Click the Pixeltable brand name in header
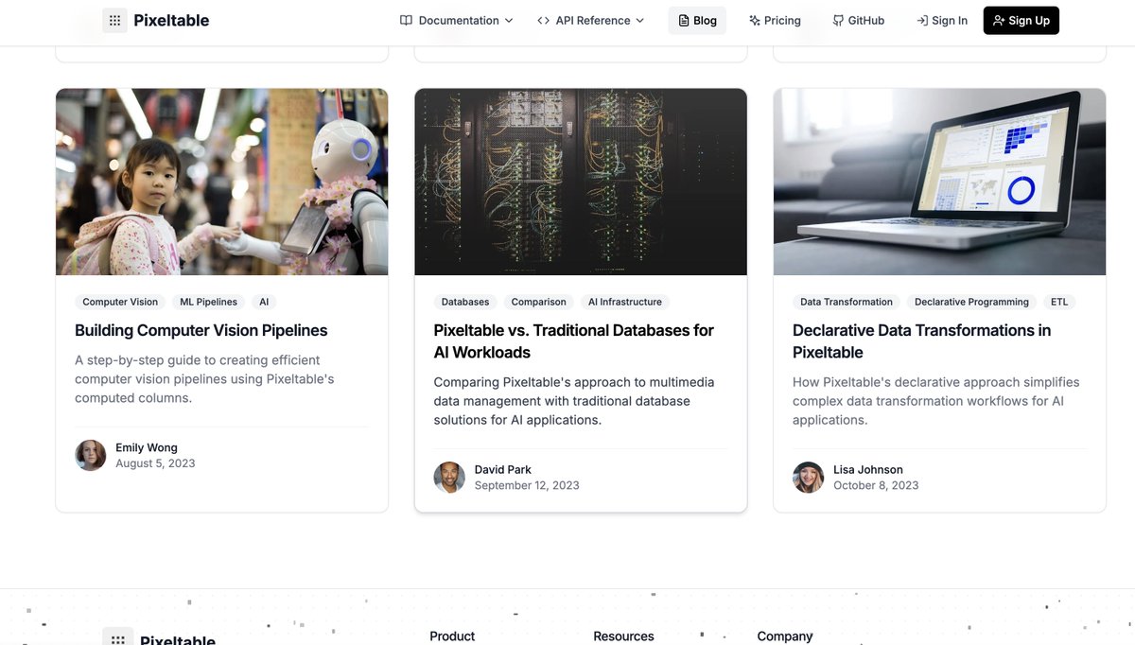The height and width of the screenshot is (645, 1135). [x=171, y=21]
